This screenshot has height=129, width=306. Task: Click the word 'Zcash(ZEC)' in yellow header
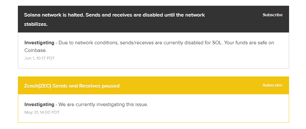[x=38, y=86]
